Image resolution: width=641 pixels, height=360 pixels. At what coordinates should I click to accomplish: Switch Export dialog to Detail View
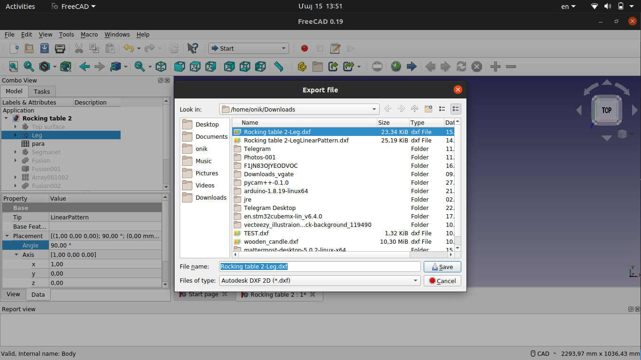[456, 109]
